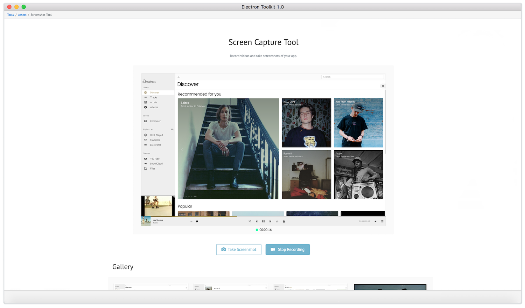Open the Electronic playlist
The image size is (525, 308).
[155, 145]
